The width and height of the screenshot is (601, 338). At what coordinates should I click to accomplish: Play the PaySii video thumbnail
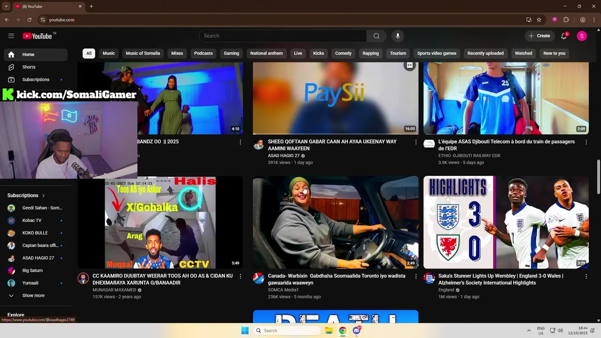coord(336,98)
